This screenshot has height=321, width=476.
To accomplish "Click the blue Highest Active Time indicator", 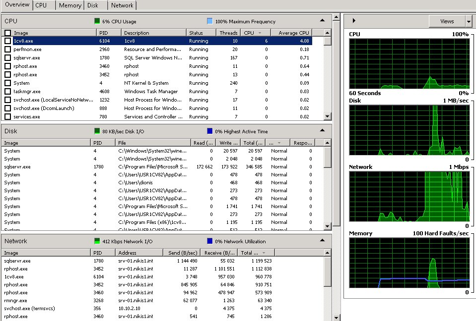I will (210, 131).
